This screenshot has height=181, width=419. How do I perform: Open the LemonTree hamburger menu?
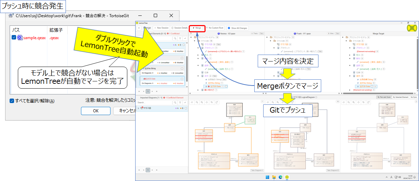[139, 28]
